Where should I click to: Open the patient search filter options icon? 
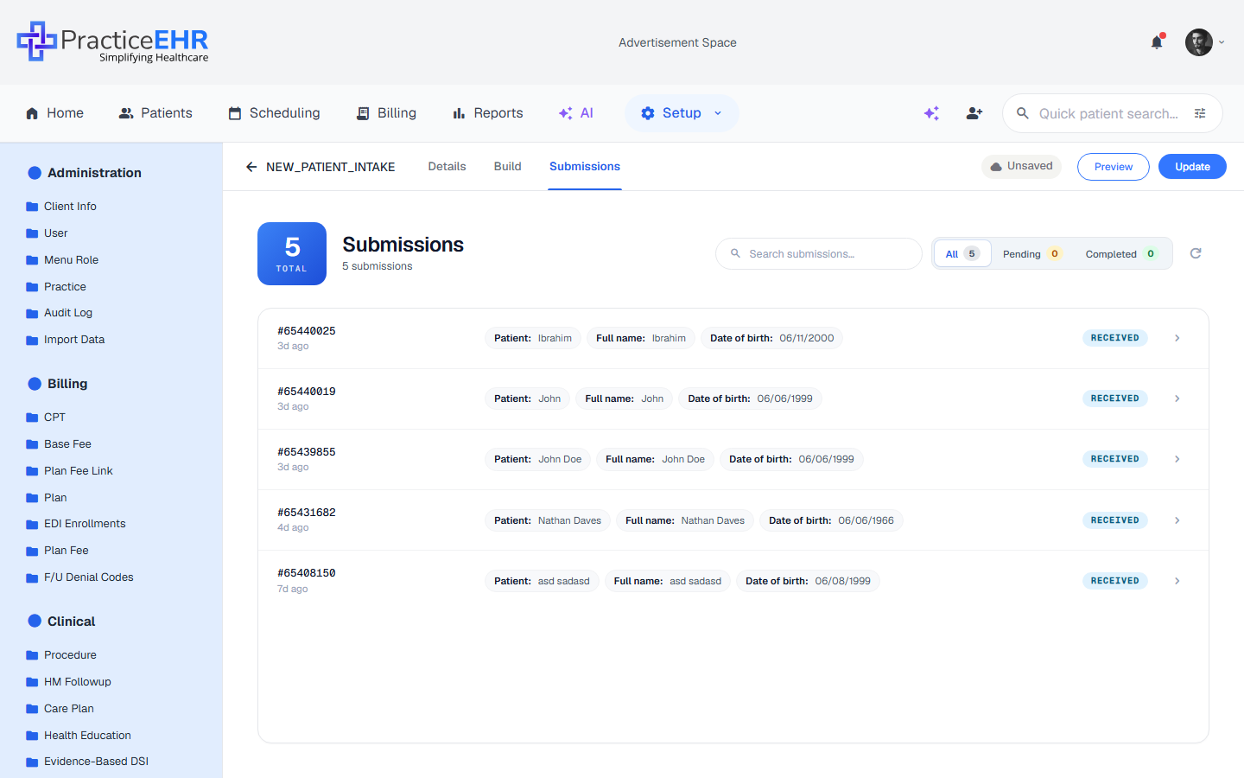[1200, 113]
